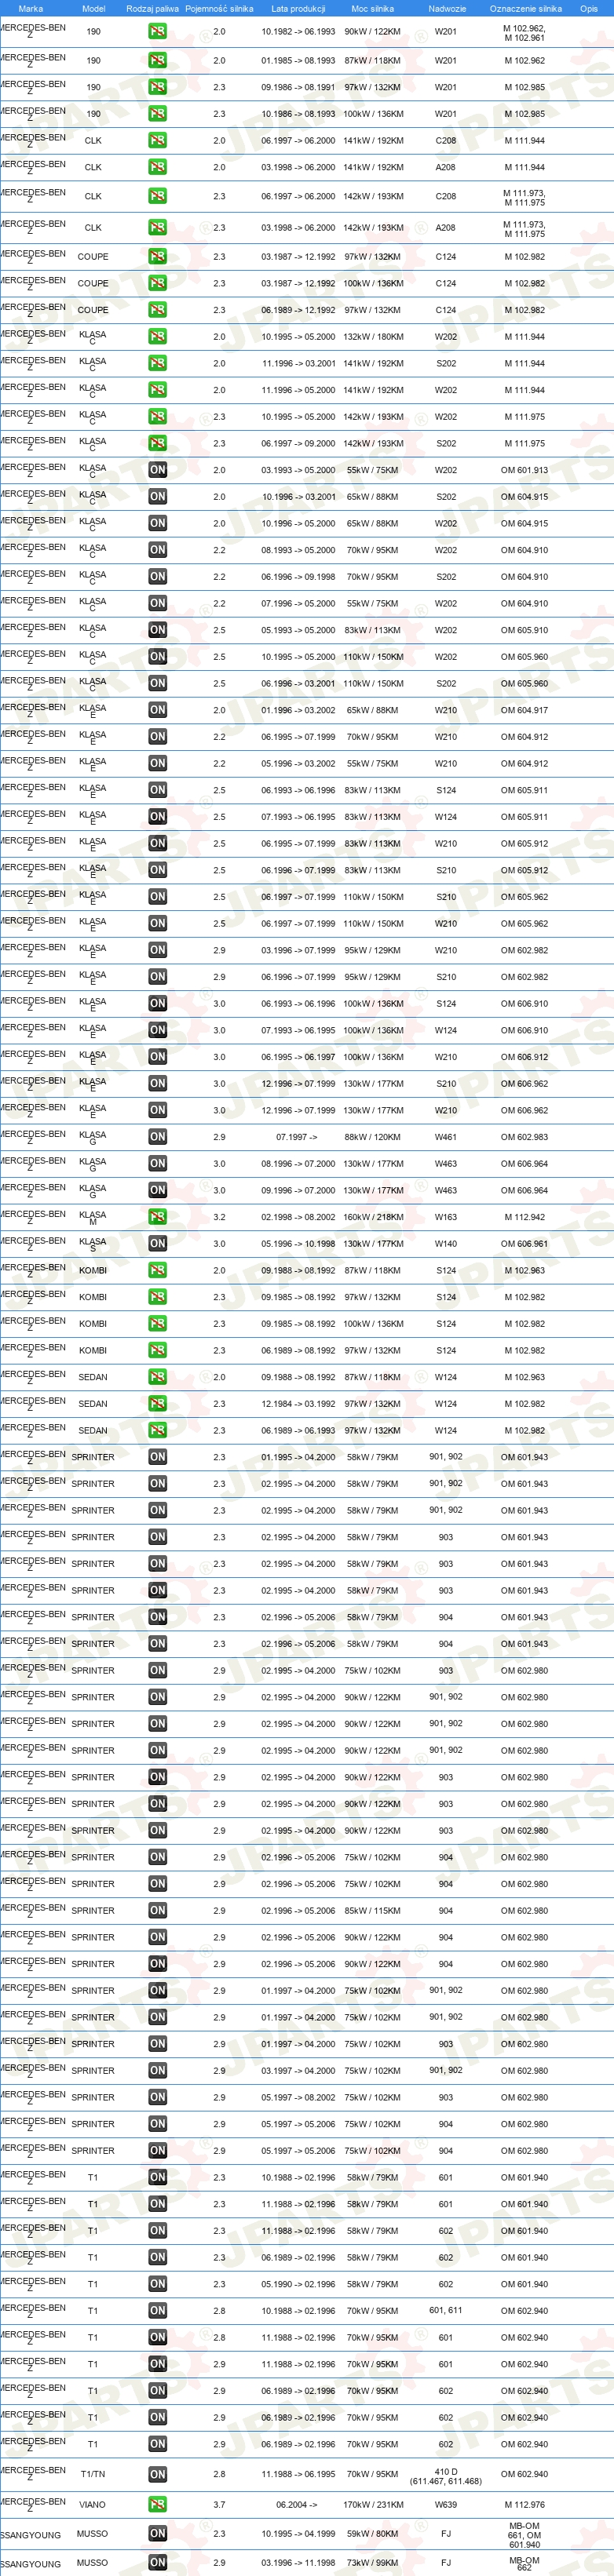Viewport: 614px width, 2576px height.
Task: Click petrol icon in KLASA C 132kW / 180KM row
Action: 157,337
